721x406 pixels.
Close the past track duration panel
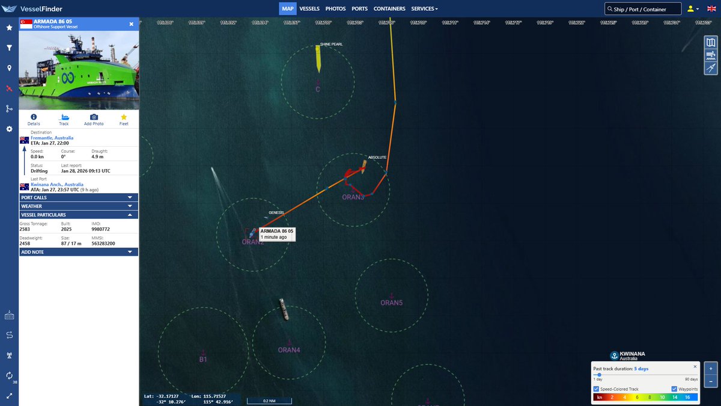[695, 366]
